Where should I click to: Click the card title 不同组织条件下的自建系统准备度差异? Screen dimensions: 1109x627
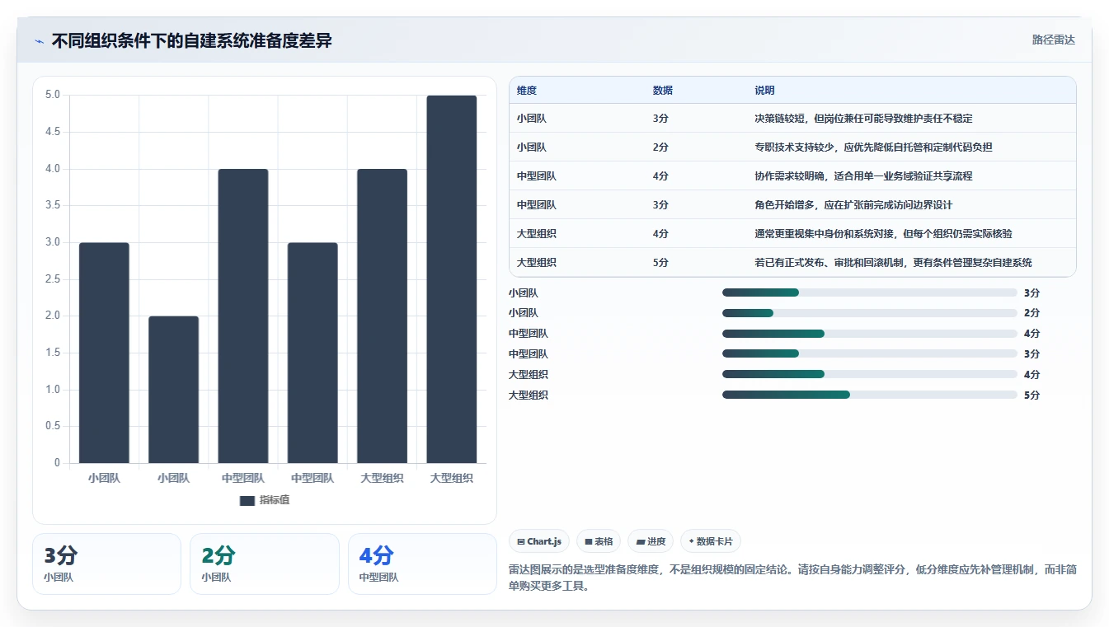click(x=192, y=40)
